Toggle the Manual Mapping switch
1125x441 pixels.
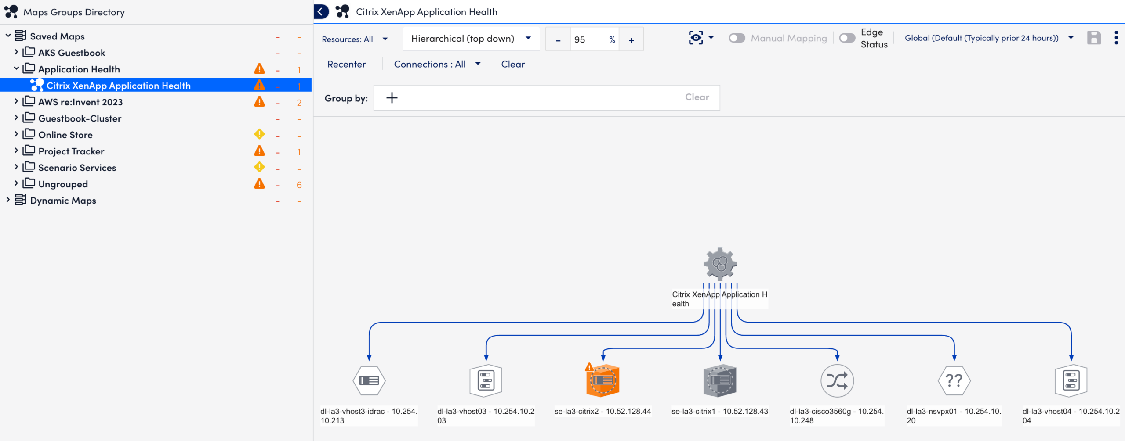coord(737,38)
